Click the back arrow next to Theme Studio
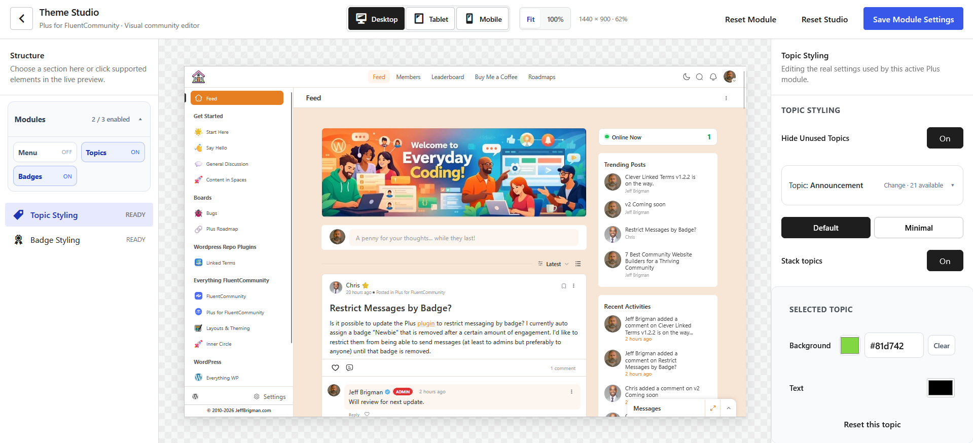The image size is (973, 443). 21,19
